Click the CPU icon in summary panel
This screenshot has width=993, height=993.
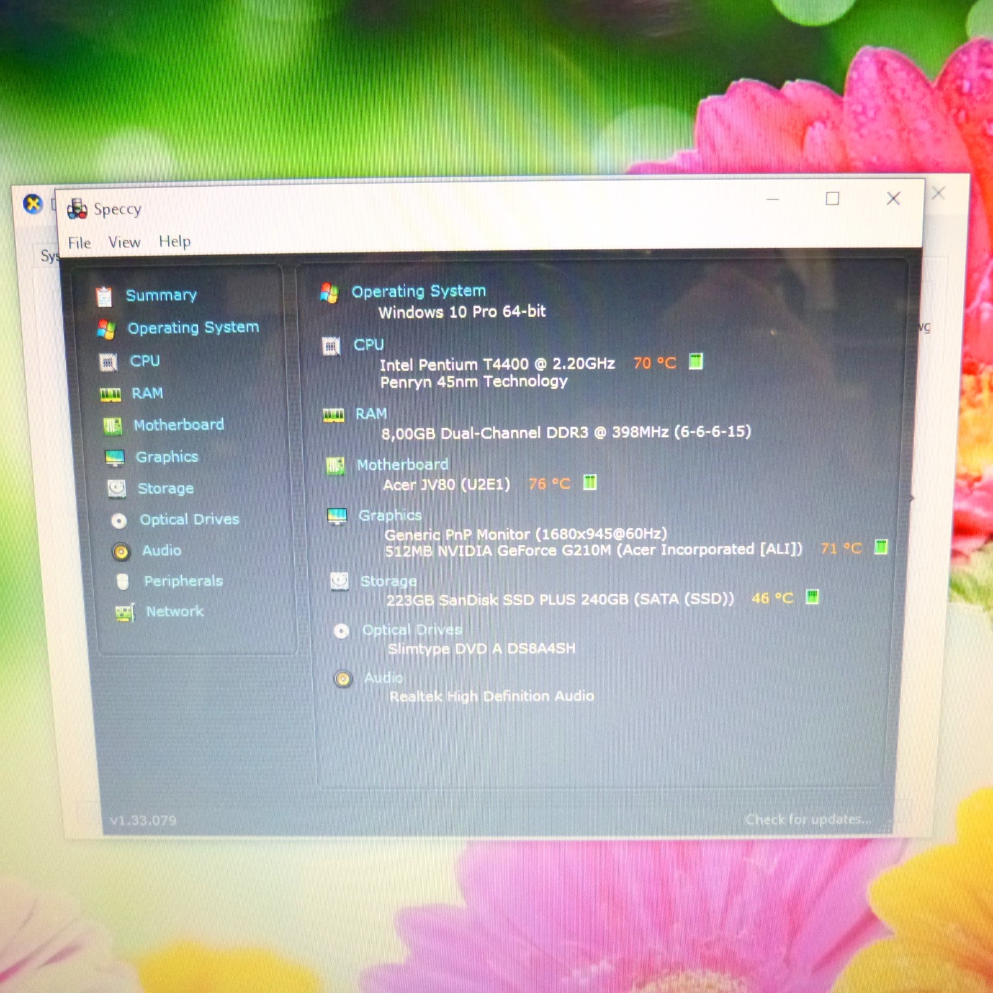pos(331,346)
